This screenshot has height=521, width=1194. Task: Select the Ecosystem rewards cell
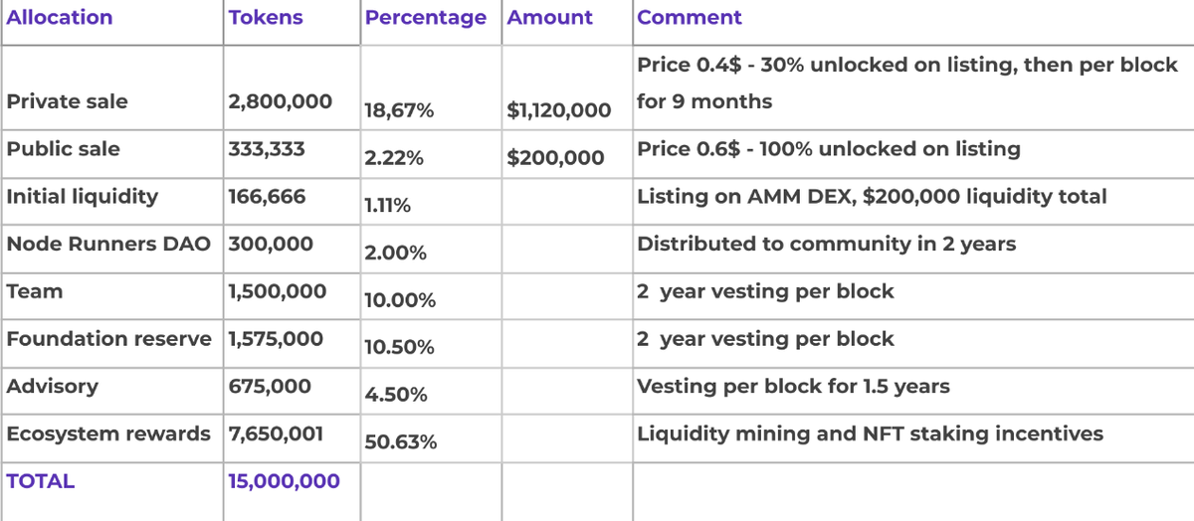pos(108,434)
